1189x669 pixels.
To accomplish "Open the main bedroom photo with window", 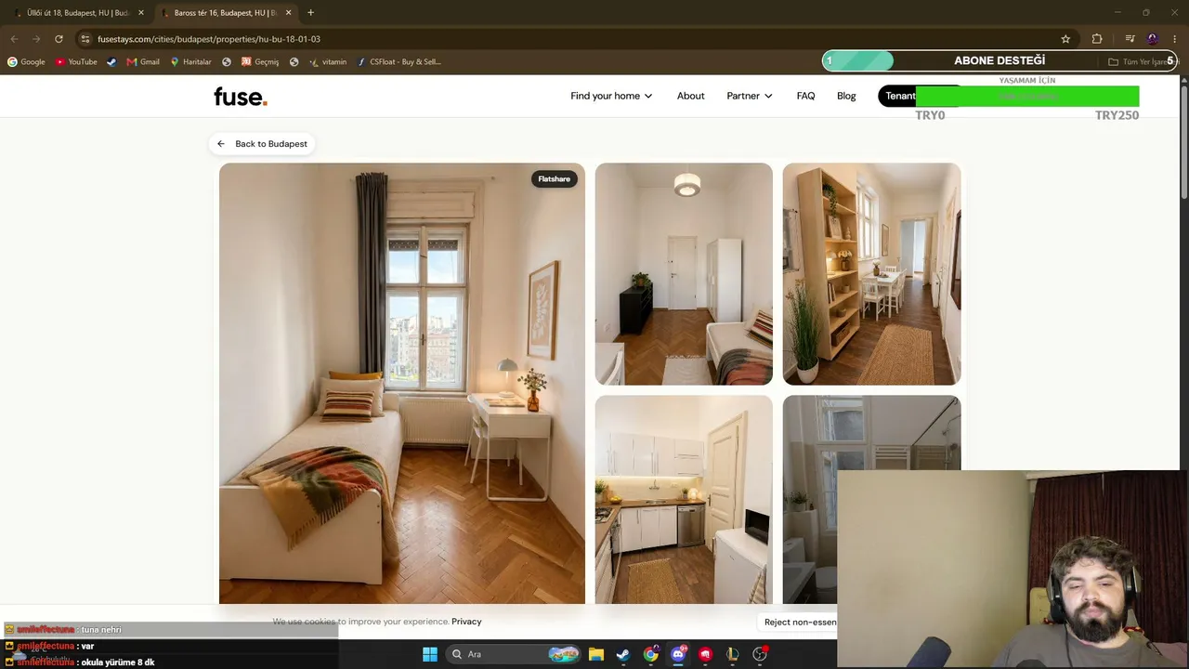I will click(402, 384).
